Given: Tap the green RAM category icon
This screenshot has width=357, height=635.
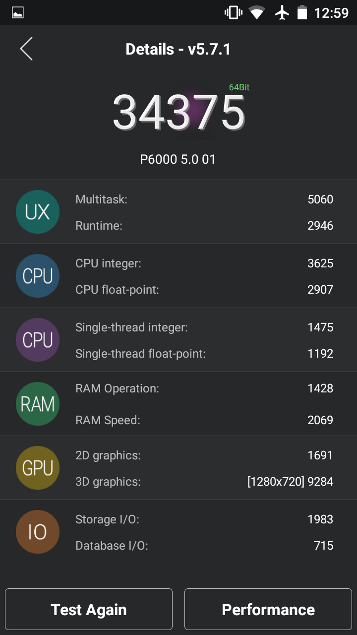Looking at the screenshot, I should coord(38,404).
